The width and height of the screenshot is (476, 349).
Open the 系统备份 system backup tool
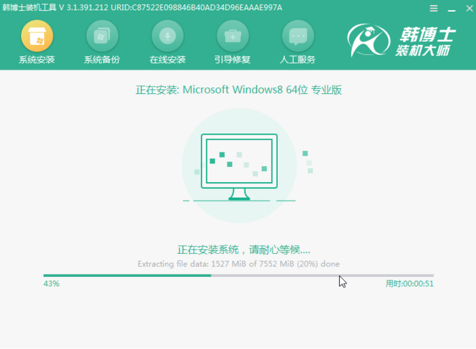pyautogui.click(x=102, y=40)
